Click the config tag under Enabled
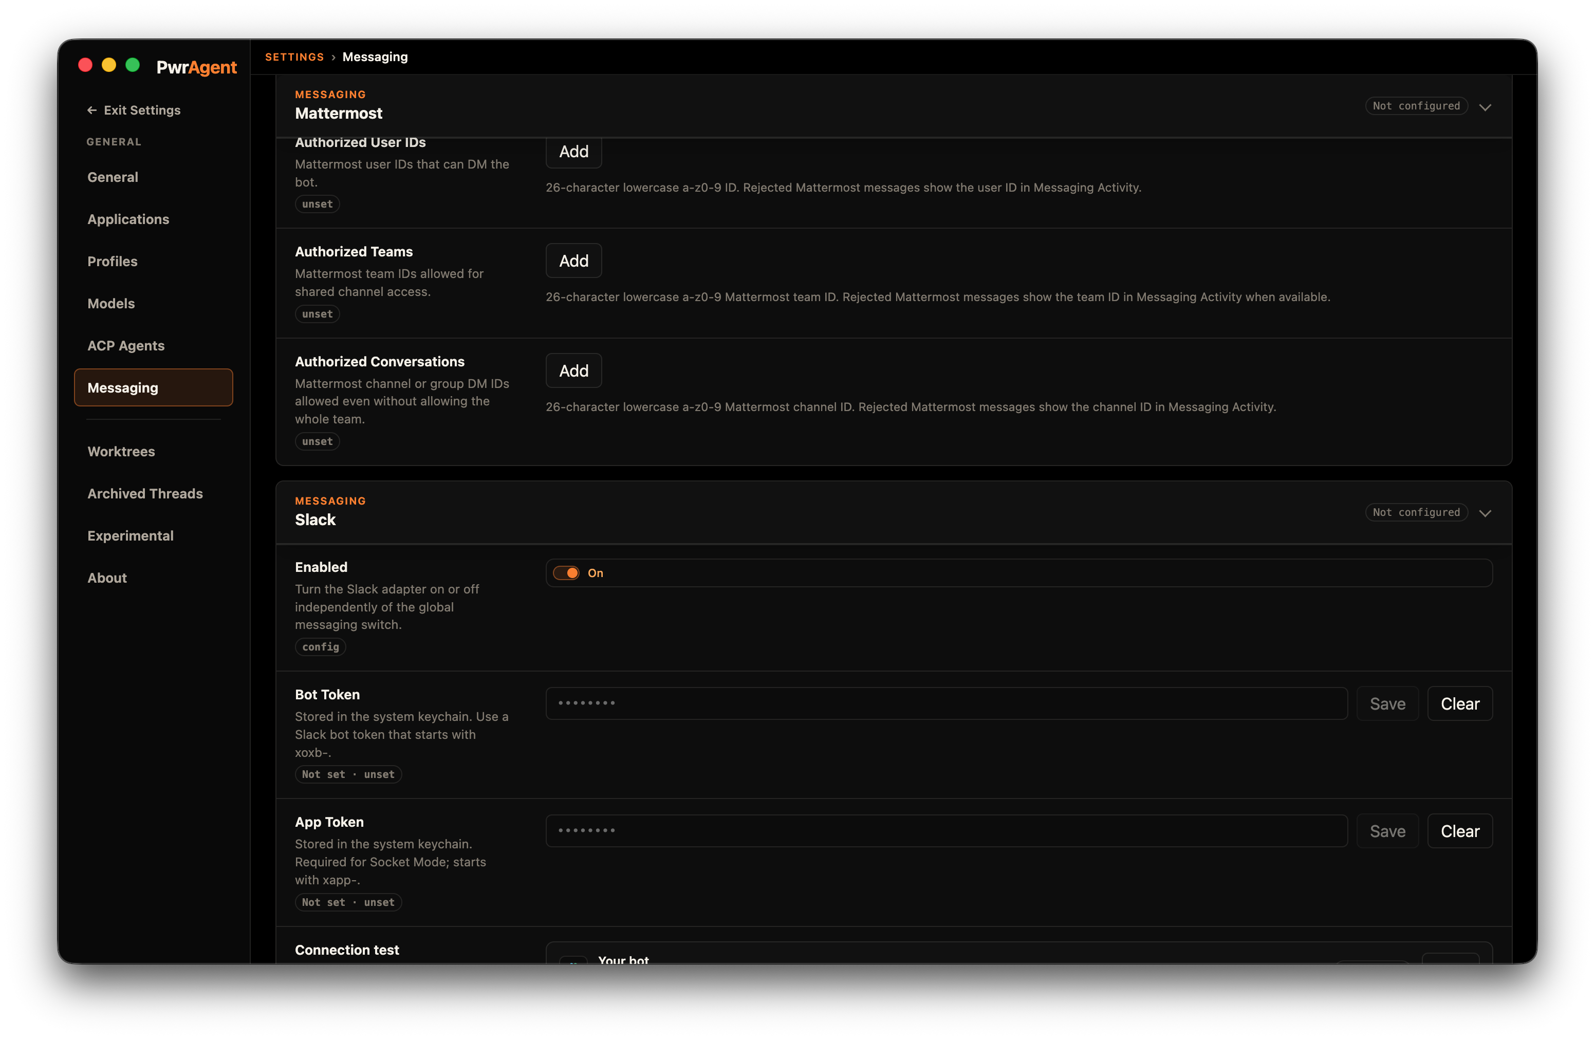 [320, 647]
